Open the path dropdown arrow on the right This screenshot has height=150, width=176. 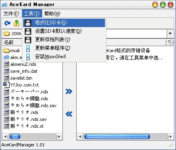(170, 34)
